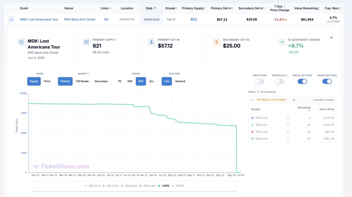This screenshot has width=352, height=197.
Task: Click the blue dollar icon in Primary Get-In card
Action: point(151,42)
